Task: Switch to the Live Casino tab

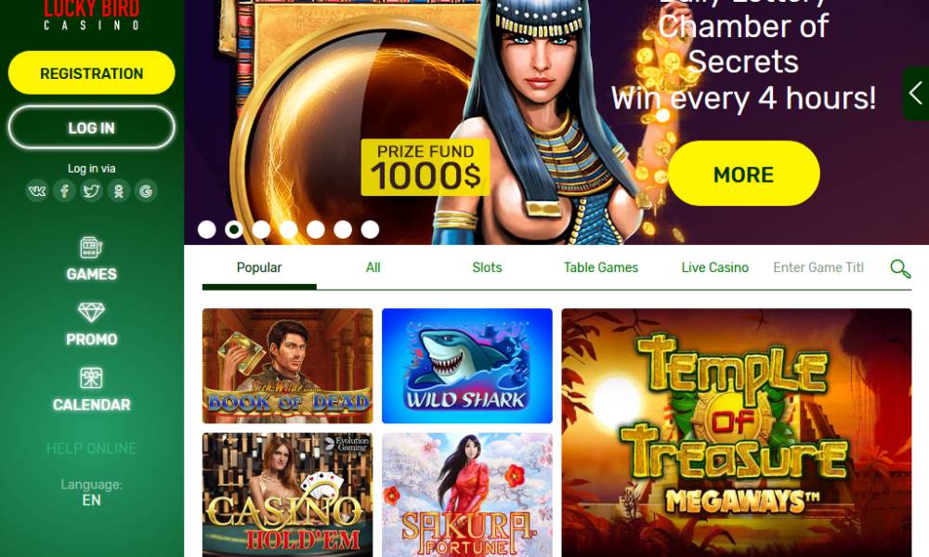Action: click(715, 267)
